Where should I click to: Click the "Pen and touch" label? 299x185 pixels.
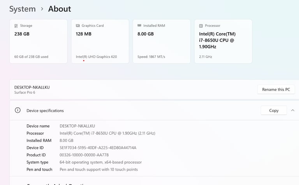coord(39,169)
